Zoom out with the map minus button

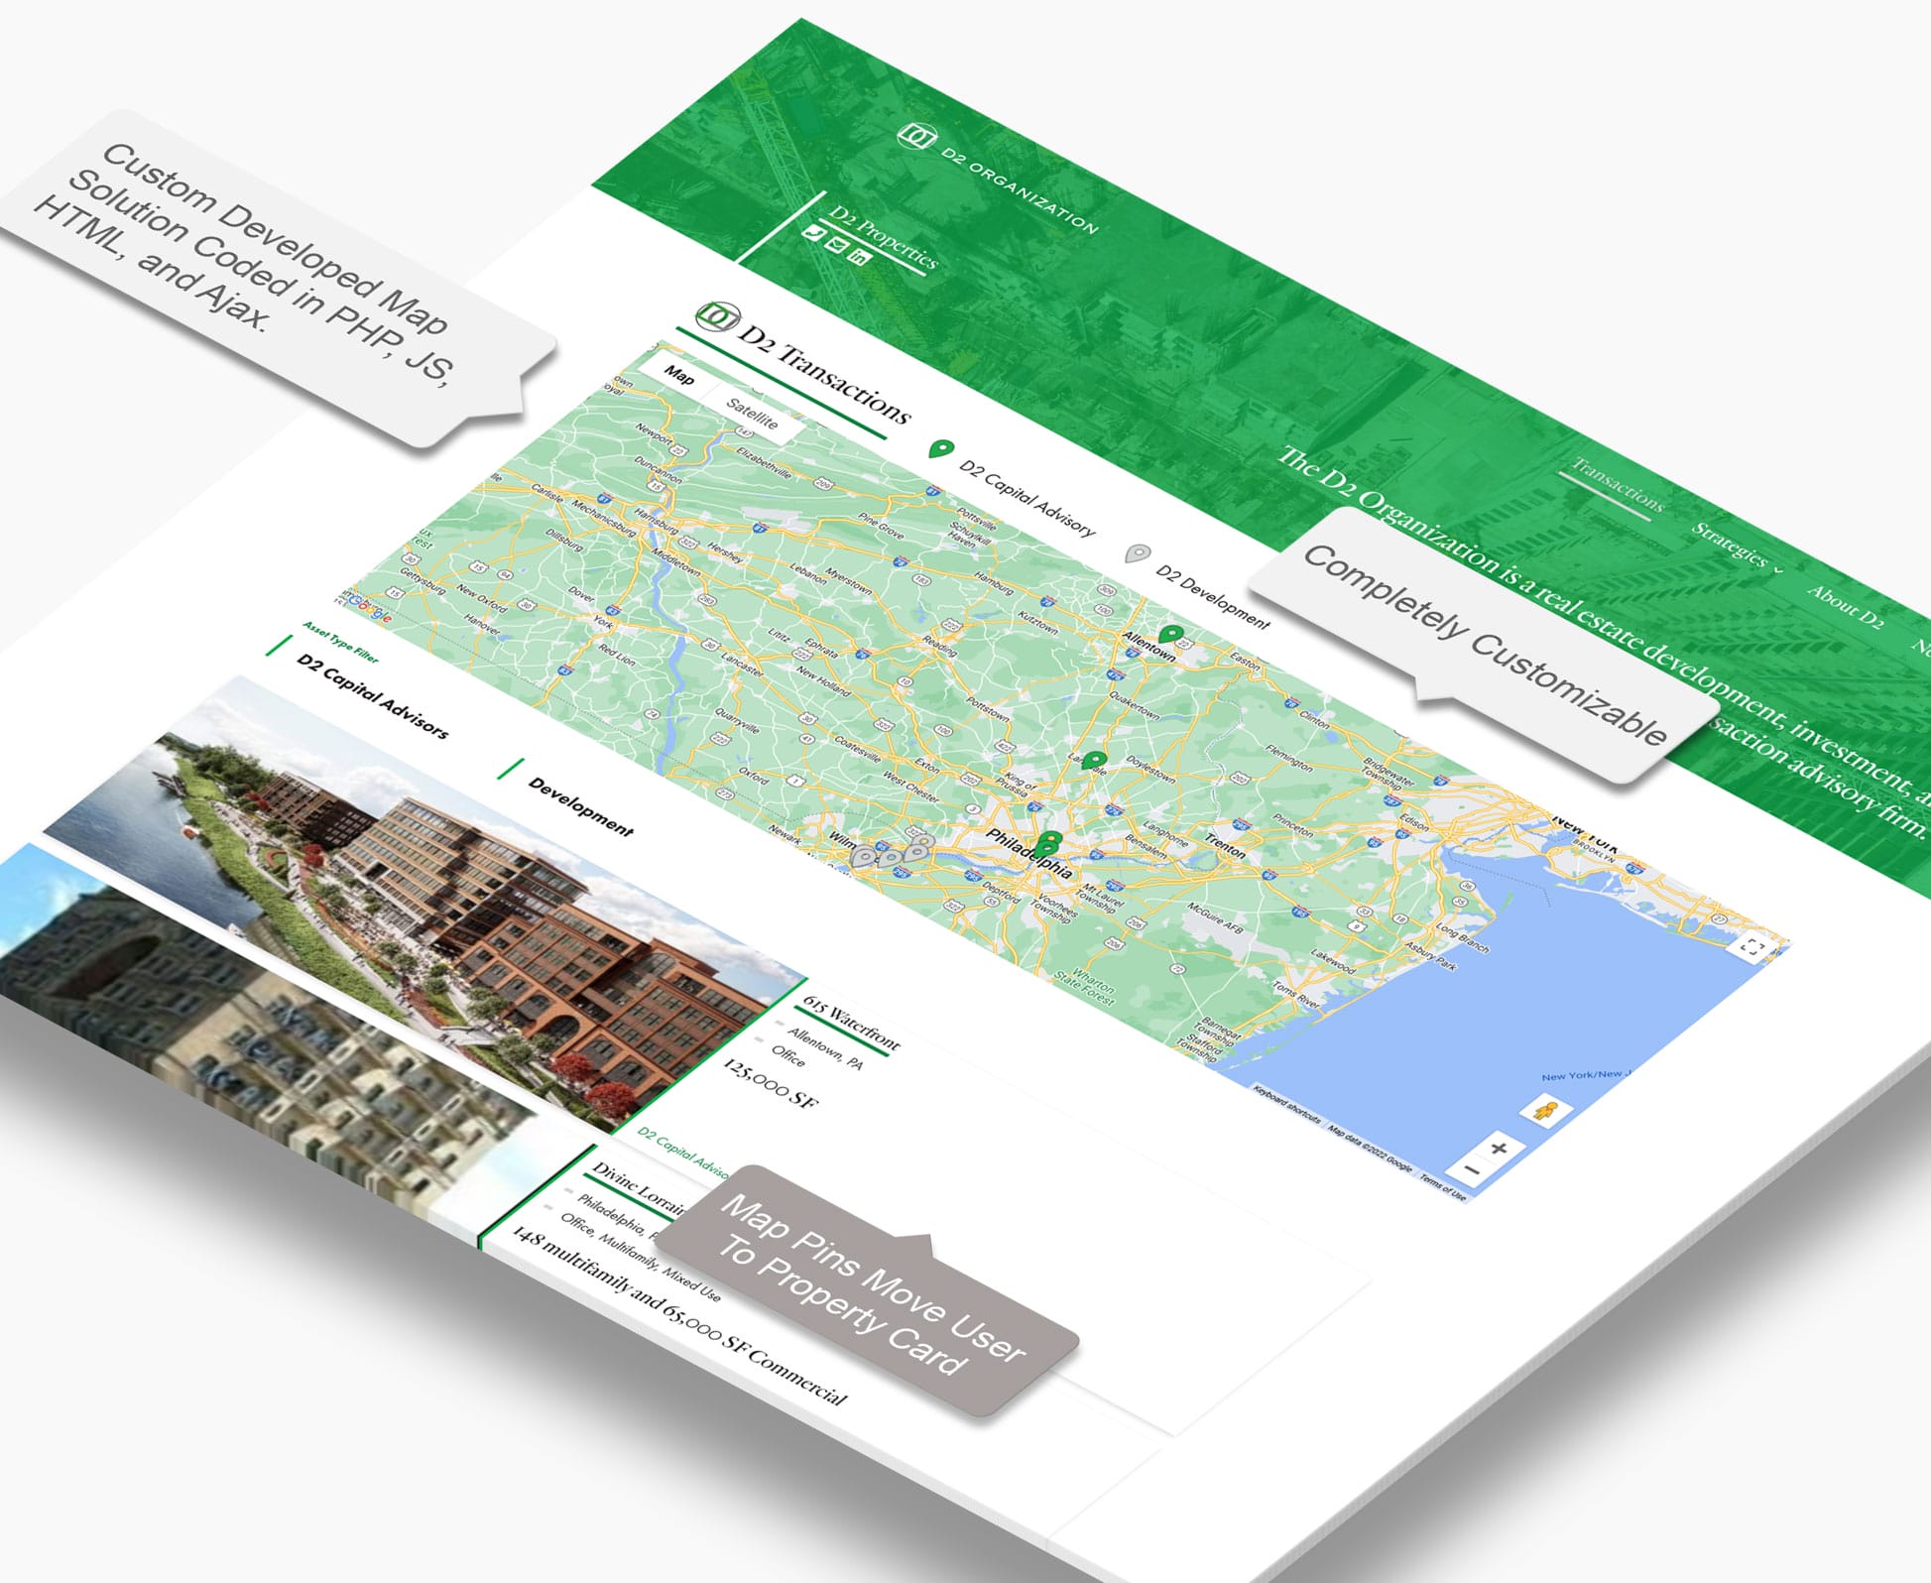click(x=1473, y=1171)
